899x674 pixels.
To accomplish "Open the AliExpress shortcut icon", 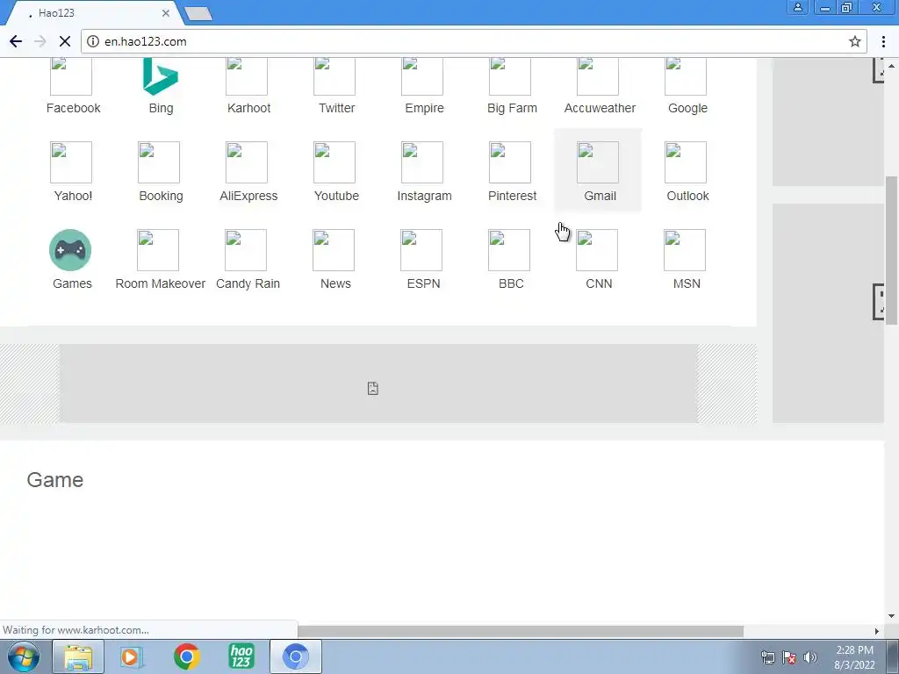I will [x=247, y=162].
